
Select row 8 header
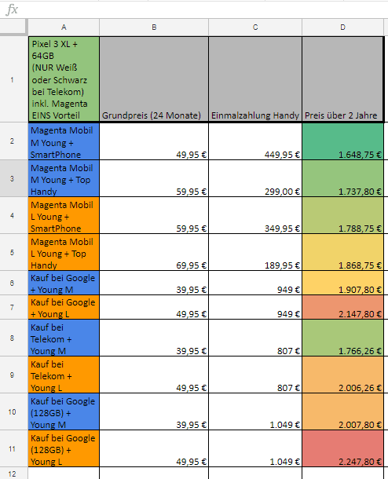(13, 338)
